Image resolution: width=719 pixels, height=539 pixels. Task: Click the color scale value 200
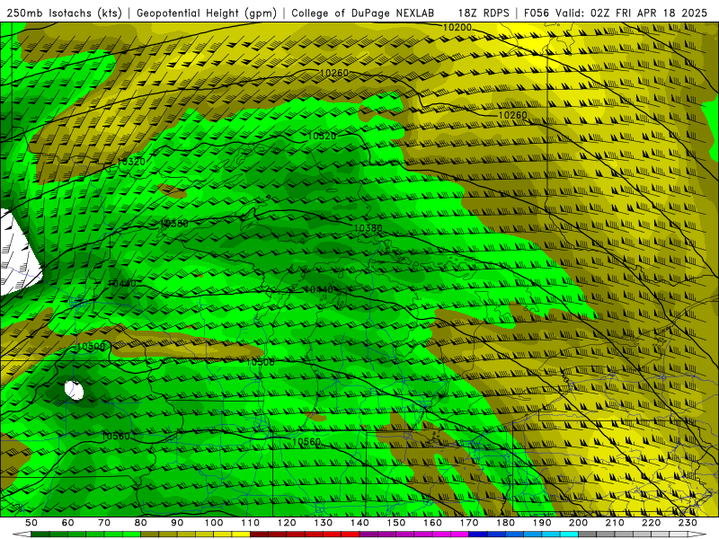(578, 523)
